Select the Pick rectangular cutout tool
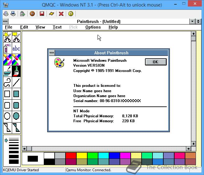Screen dimensions: 204x175 pyautogui.click(x=16, y=37)
